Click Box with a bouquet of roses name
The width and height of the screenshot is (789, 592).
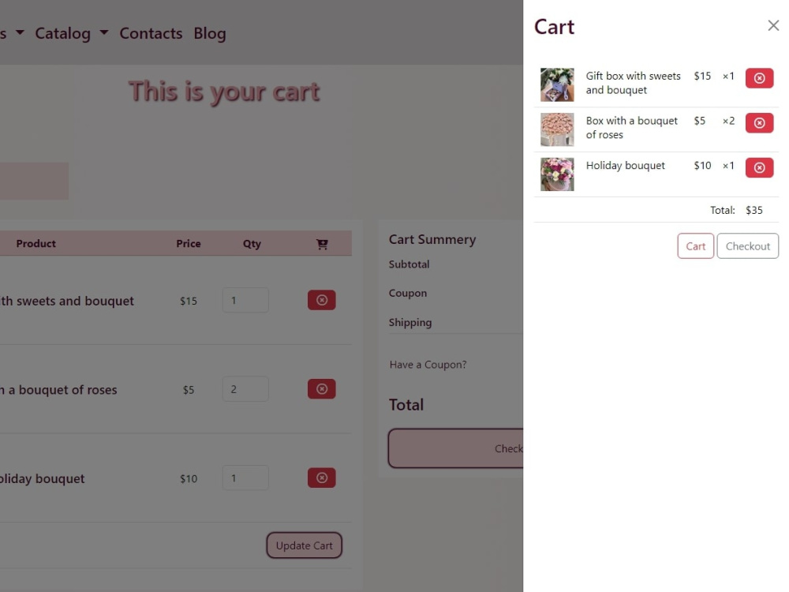(631, 128)
